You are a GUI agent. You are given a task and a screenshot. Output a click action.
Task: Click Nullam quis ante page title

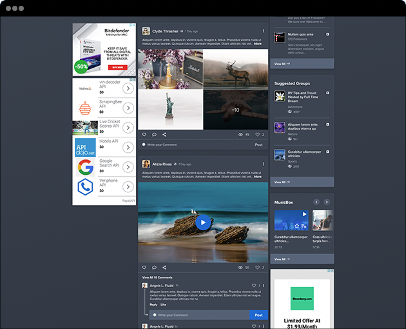[300, 34]
